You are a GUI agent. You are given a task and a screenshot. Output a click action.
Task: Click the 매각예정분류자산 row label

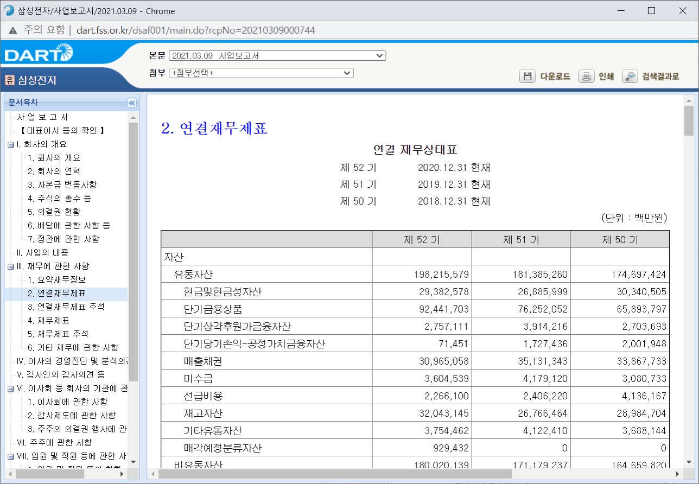click(223, 448)
